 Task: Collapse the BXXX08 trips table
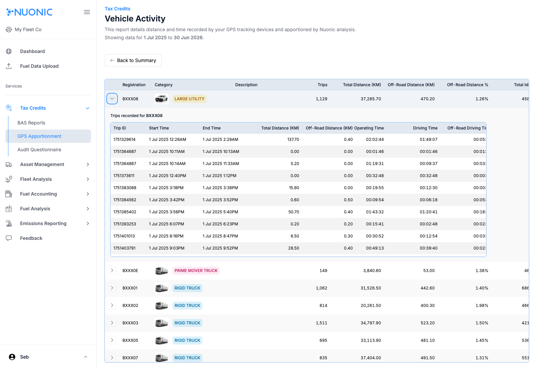pos(112,99)
